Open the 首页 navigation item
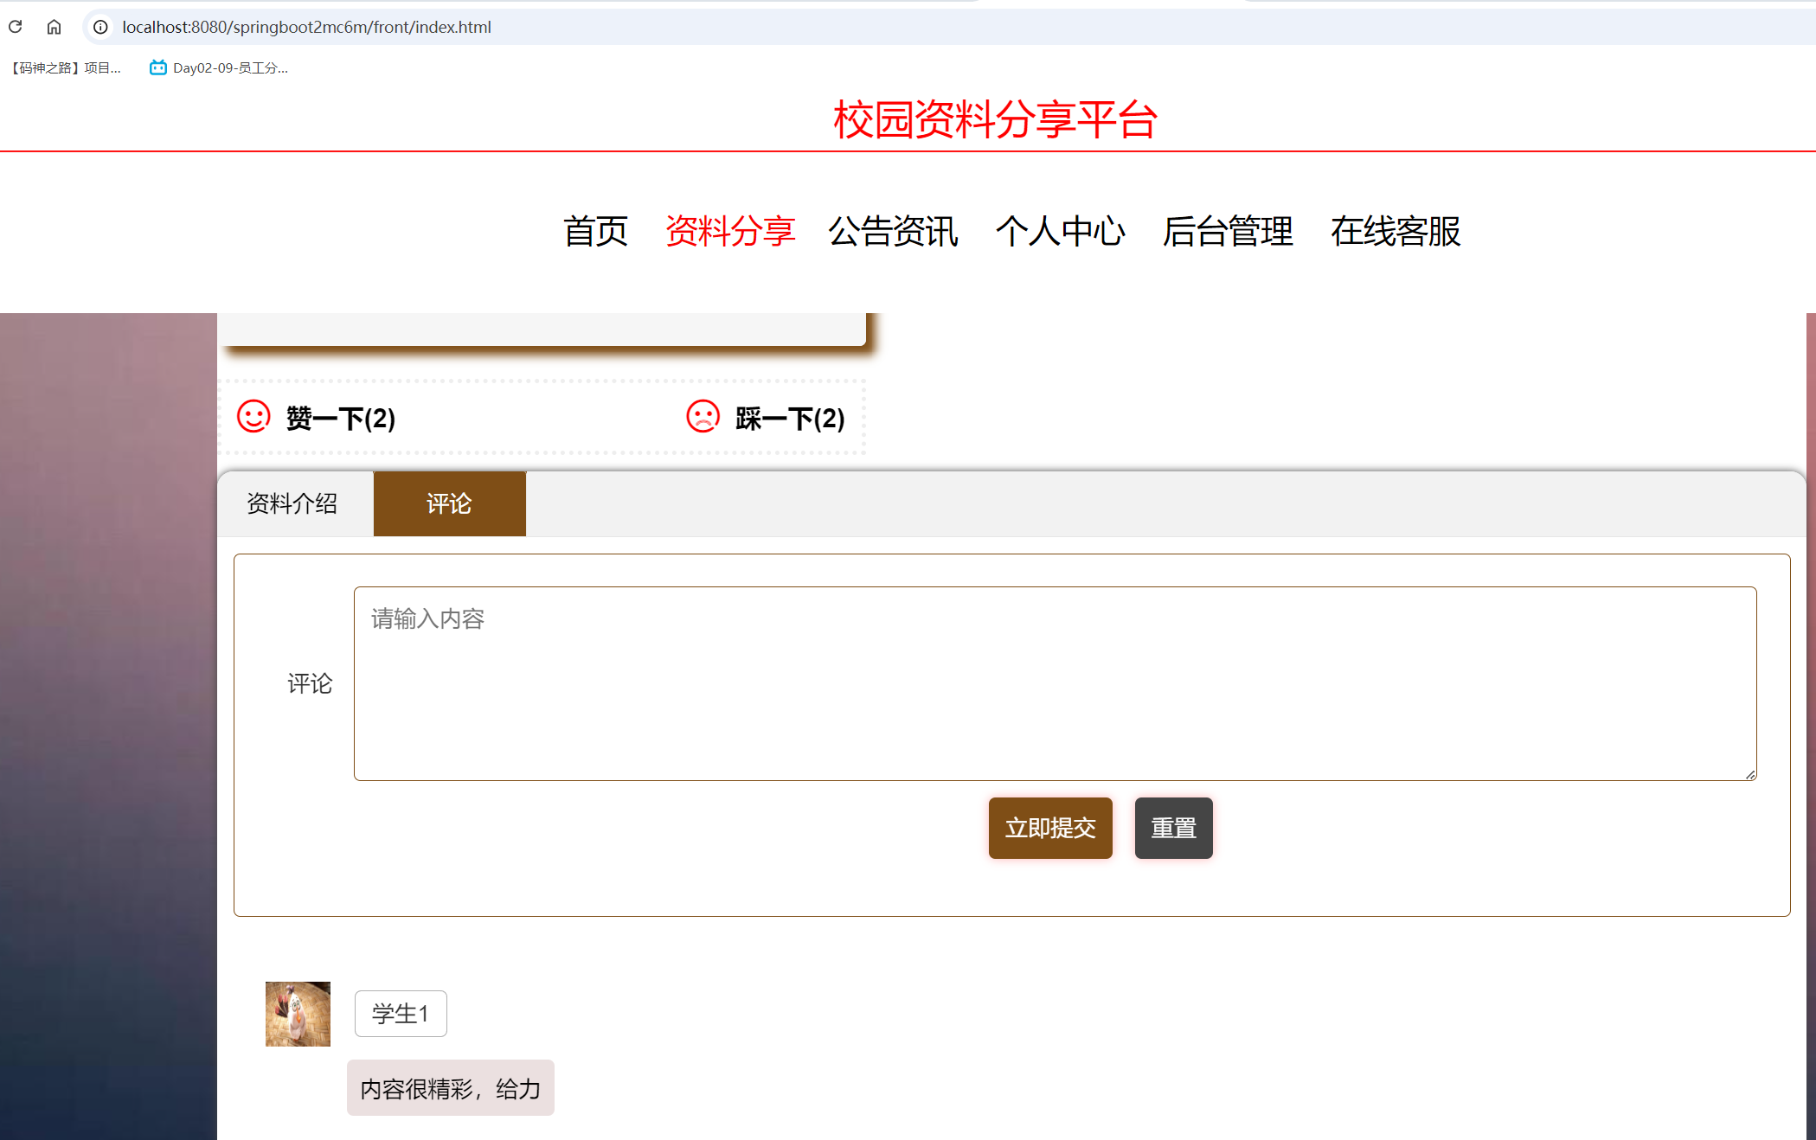Image resolution: width=1816 pixels, height=1140 pixels. tap(596, 232)
